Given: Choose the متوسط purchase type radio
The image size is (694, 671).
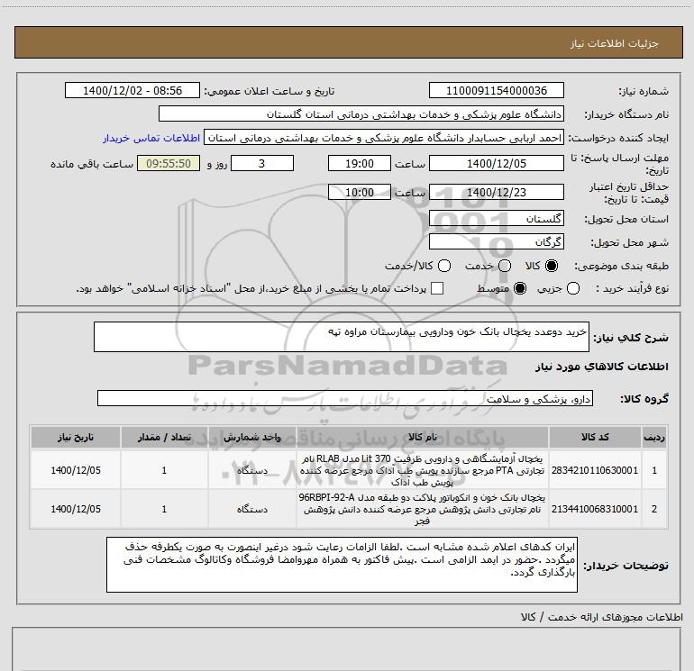Looking at the screenshot, I should [520, 289].
